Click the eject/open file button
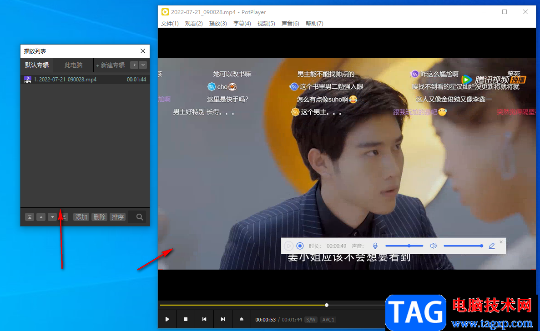The width and height of the screenshot is (540, 331). click(x=242, y=319)
